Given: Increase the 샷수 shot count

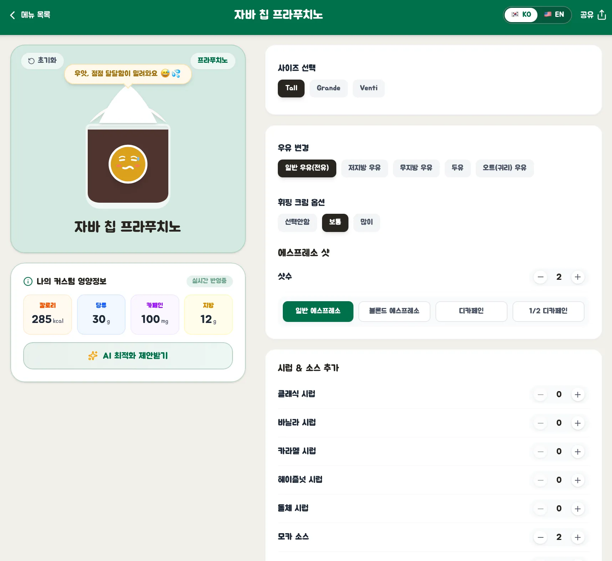Looking at the screenshot, I should 578,277.
